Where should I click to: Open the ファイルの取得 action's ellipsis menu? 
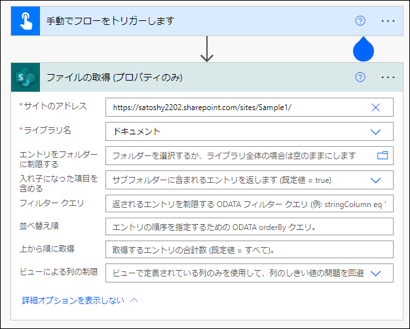(388, 77)
